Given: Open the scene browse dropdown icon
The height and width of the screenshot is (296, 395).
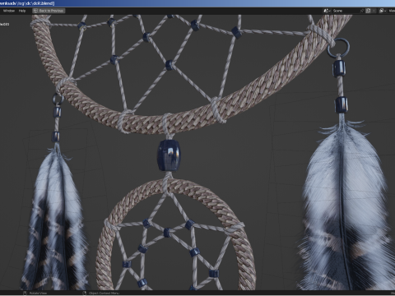Looking at the screenshot, I should tap(327, 11).
